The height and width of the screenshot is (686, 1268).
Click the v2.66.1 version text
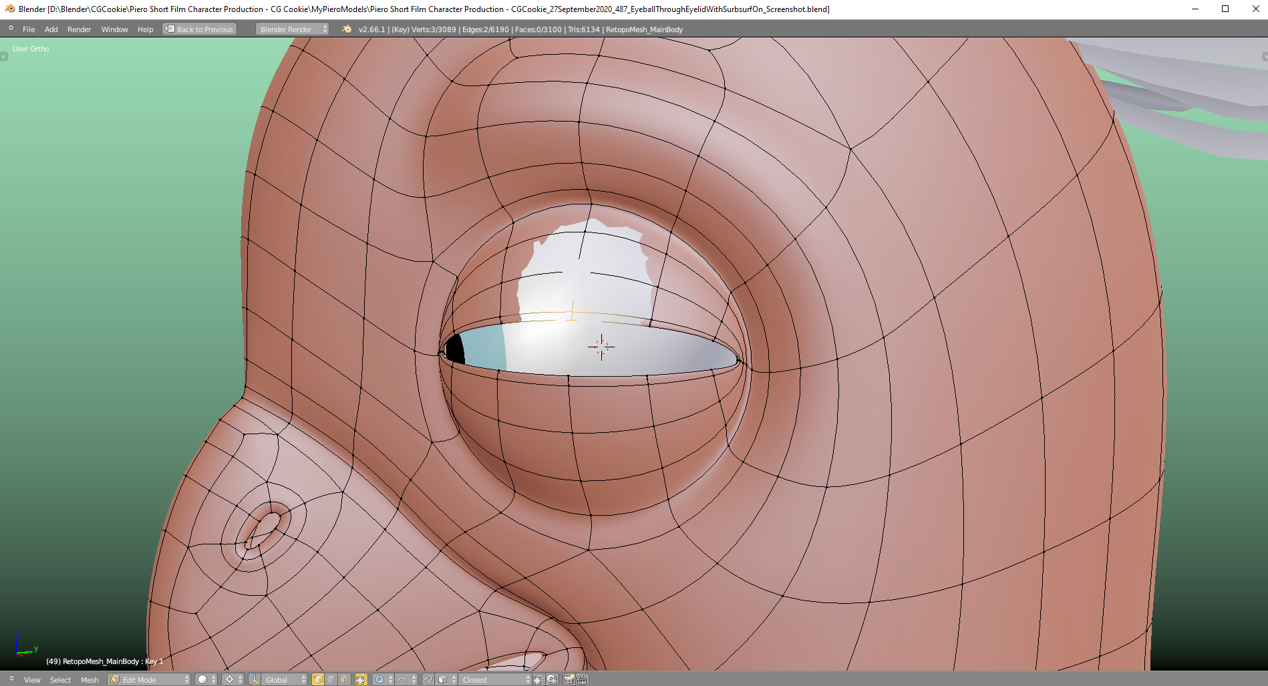pos(372,29)
